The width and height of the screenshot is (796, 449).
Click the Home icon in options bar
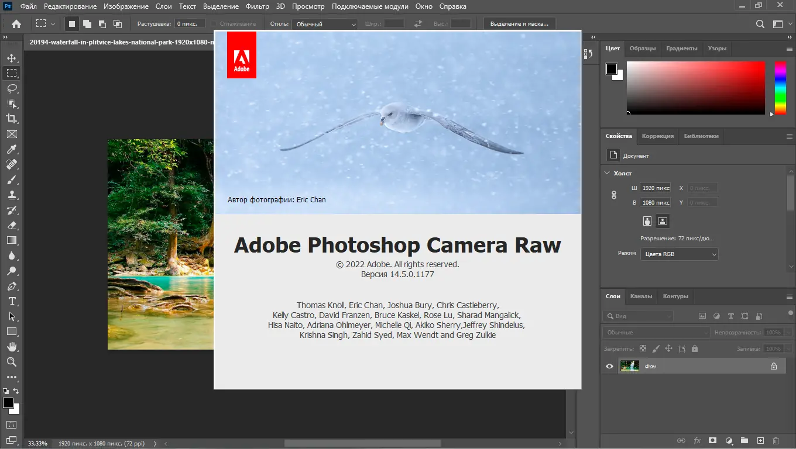pos(16,24)
